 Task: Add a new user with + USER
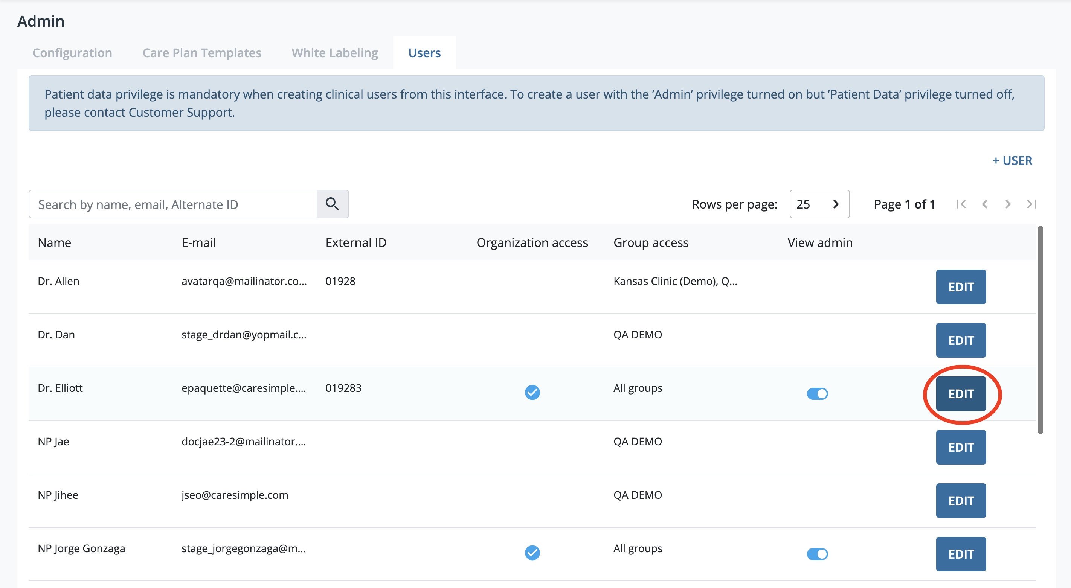pos(1012,160)
